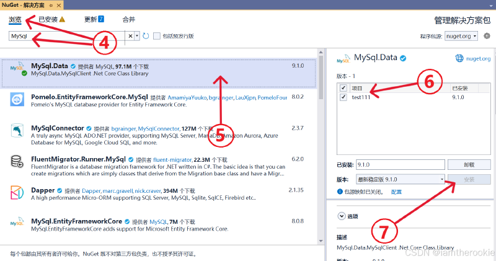Select Pomelo.EntityFrameworkCore.MySql package title
The height and width of the screenshot is (261, 496).
[89, 97]
